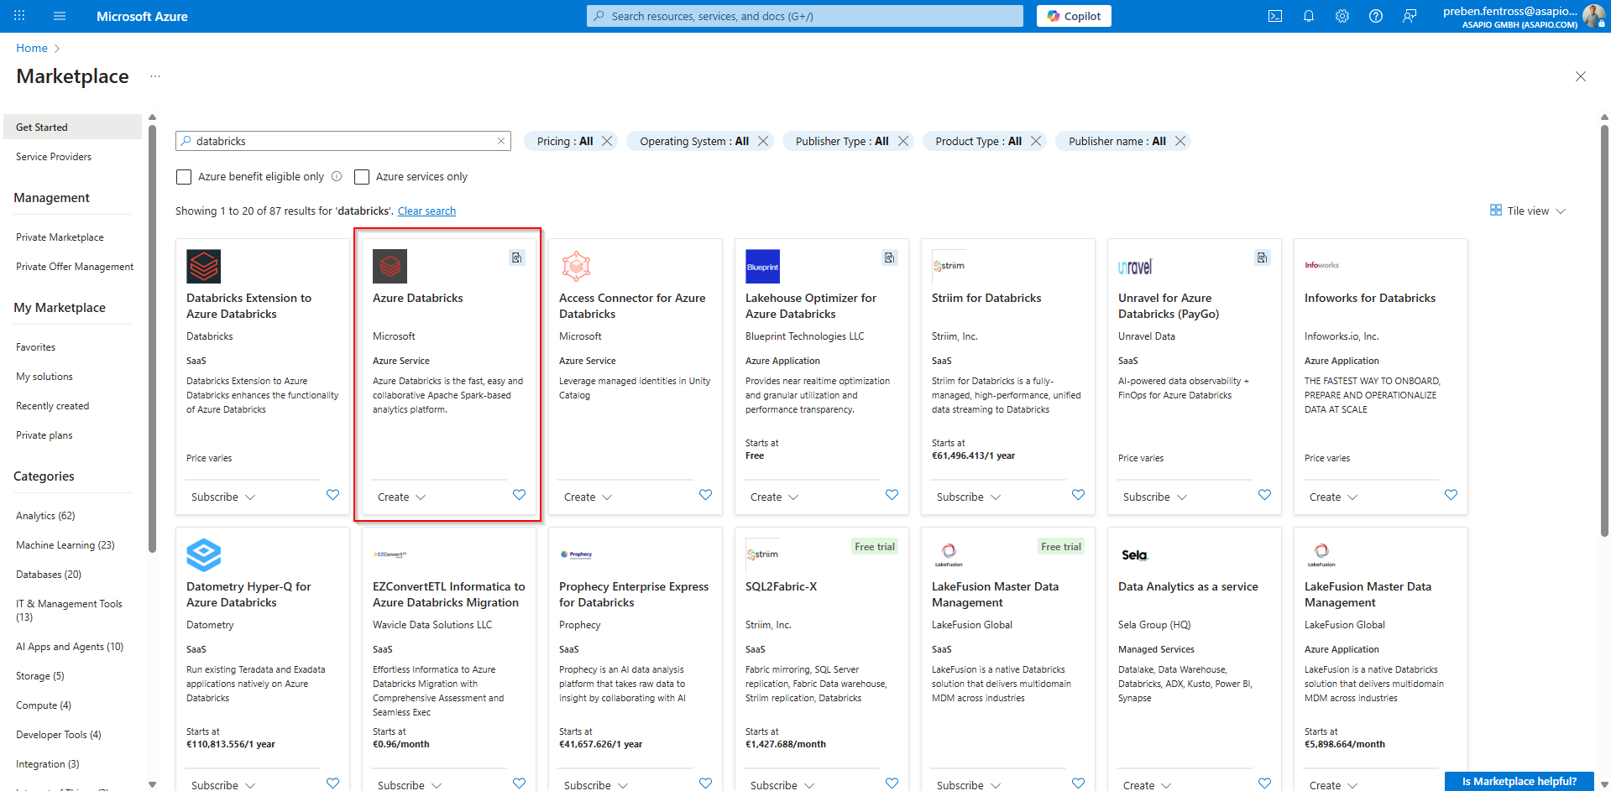
Task: Favorite Unravel for Azure Databricks
Action: tap(1265, 495)
